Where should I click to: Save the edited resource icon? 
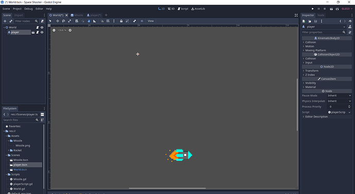[315, 21]
